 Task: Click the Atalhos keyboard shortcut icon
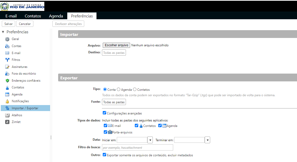[x=7, y=115]
